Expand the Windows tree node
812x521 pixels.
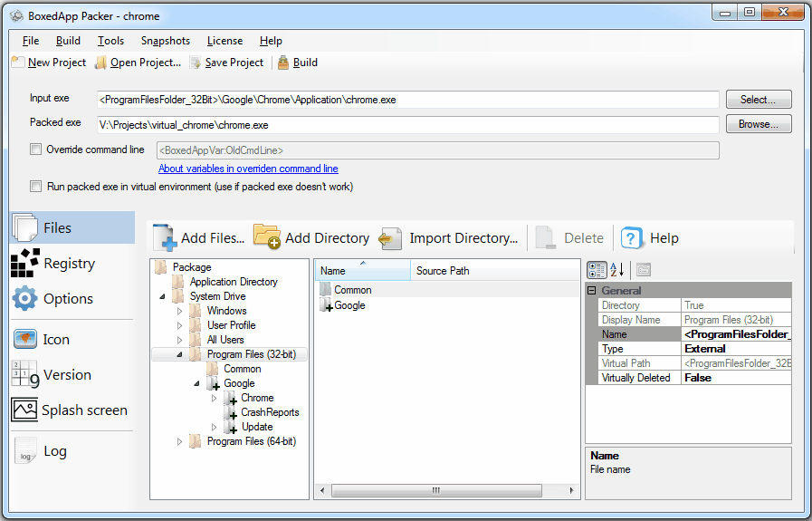click(x=180, y=311)
